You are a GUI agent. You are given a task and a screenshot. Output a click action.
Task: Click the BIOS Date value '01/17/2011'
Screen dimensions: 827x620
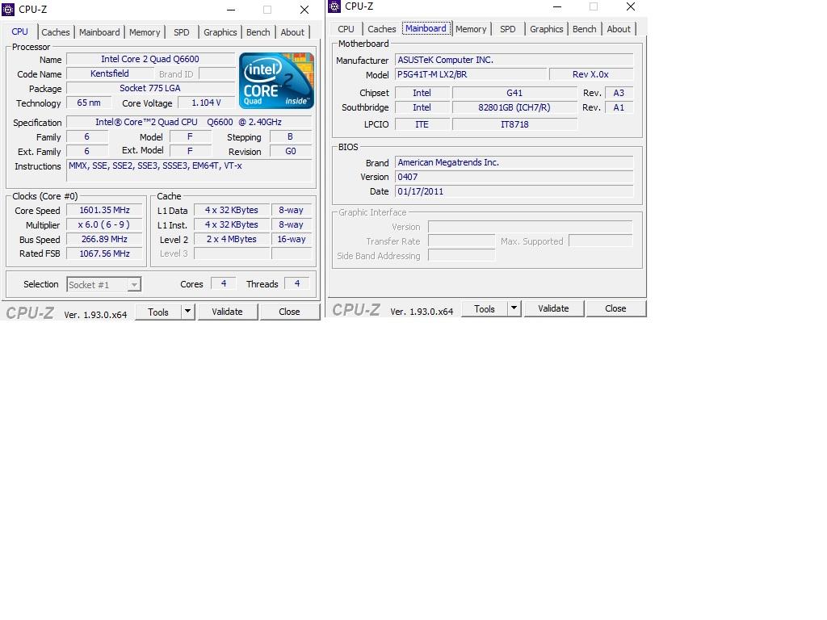[x=514, y=191]
